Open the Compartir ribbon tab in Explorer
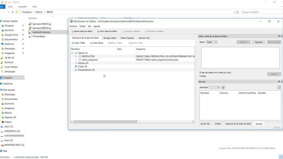283x159 pixels. (x=22, y=7)
